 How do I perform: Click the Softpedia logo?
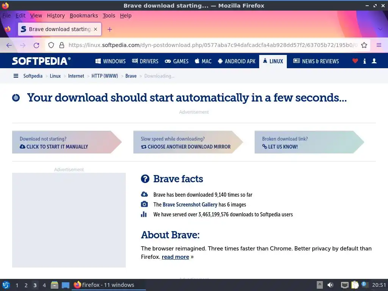pos(41,61)
